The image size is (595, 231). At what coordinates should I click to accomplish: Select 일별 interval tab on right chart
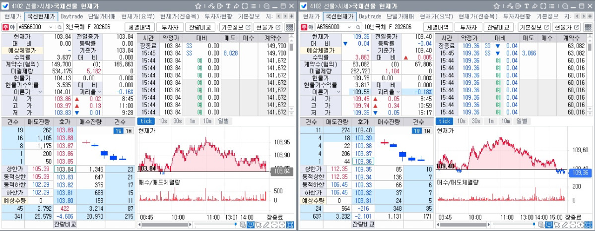tap(522, 121)
